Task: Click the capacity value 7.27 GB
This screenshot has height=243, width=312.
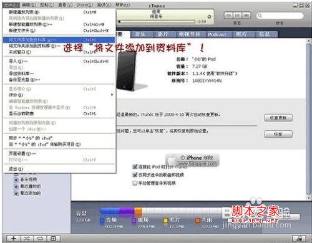Action: (200, 67)
